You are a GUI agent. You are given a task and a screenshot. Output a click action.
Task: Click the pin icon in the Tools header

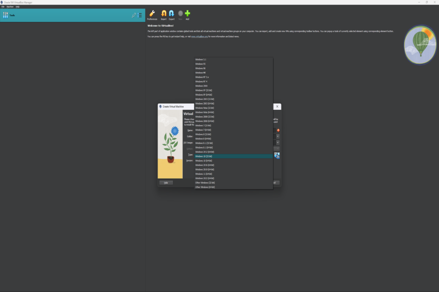[x=133, y=15]
